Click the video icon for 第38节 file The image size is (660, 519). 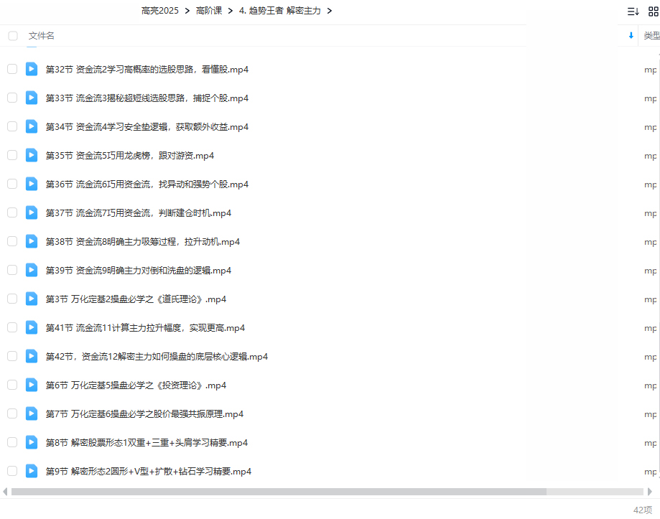click(x=32, y=241)
